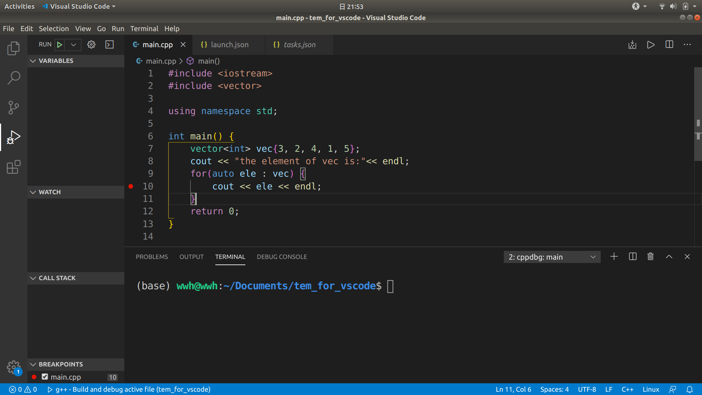Viewport: 702px width, 395px height.
Task: Open the Terminal menu
Action: click(x=144, y=29)
